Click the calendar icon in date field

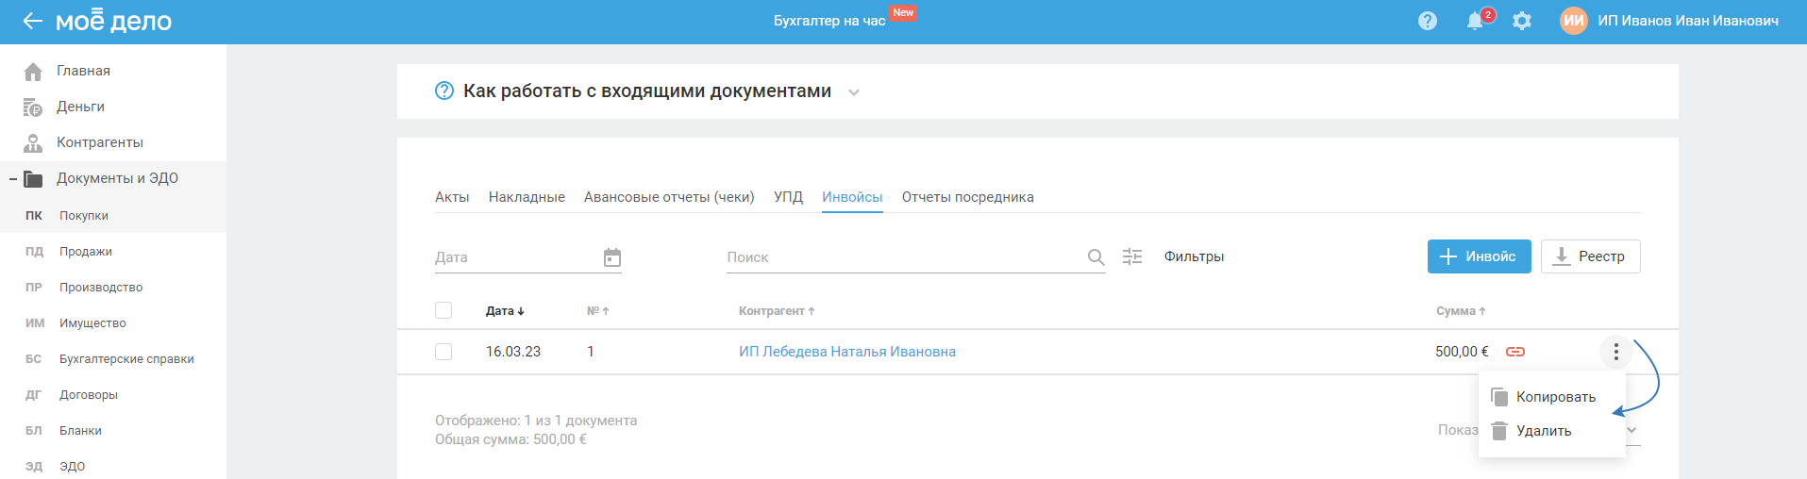coord(612,257)
